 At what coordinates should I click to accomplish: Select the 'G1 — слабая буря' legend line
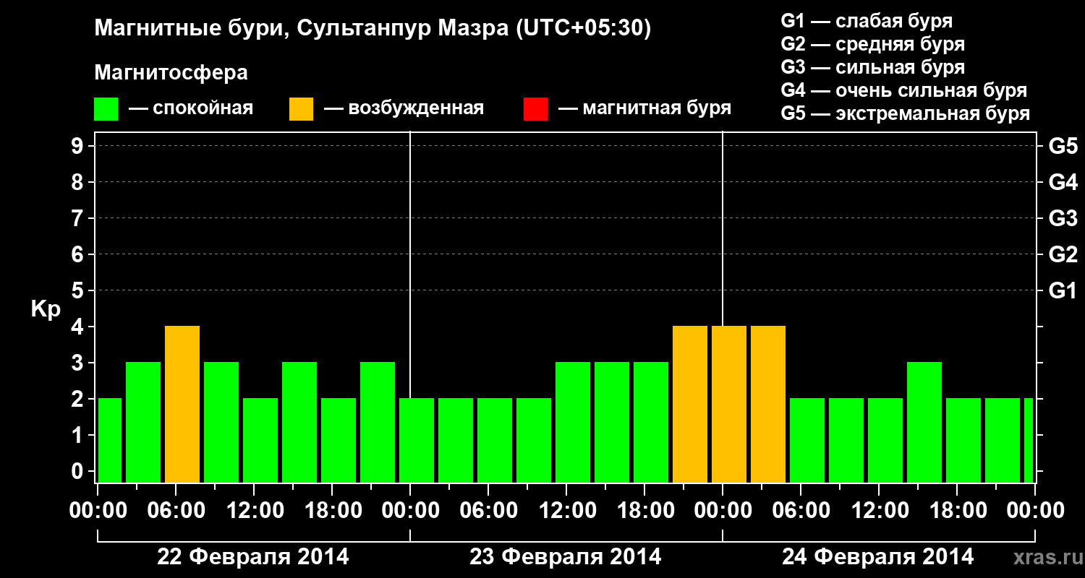click(x=867, y=21)
